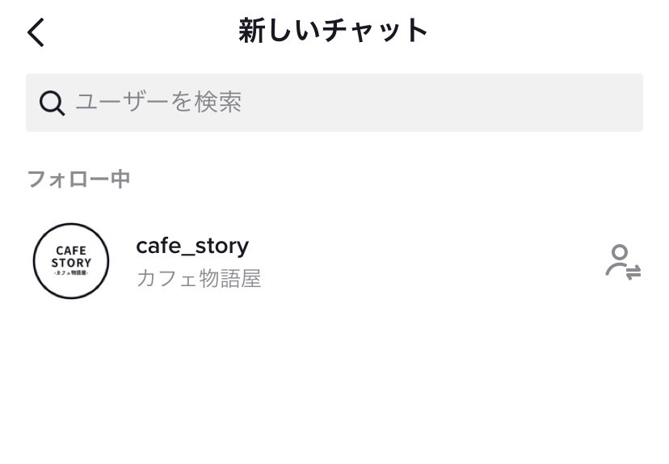Click the チャット word in the header
This screenshot has height=464, width=669.
pyautogui.click(x=375, y=31)
